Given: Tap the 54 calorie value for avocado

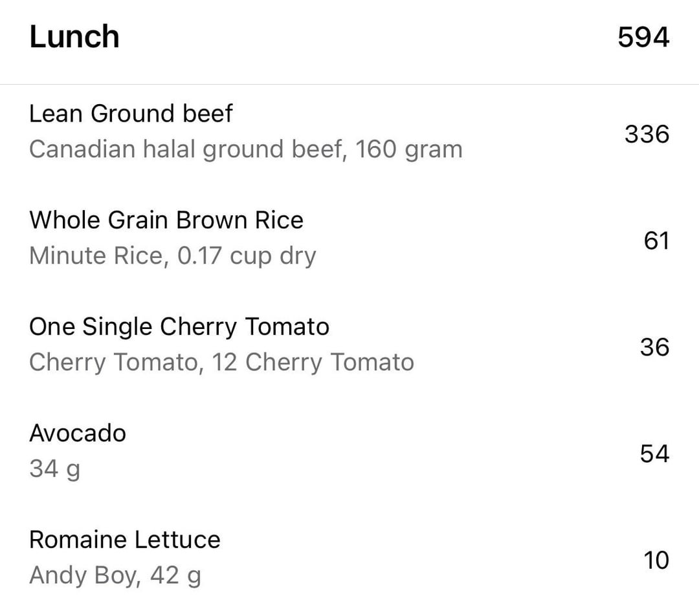Looking at the screenshot, I should click(654, 454).
